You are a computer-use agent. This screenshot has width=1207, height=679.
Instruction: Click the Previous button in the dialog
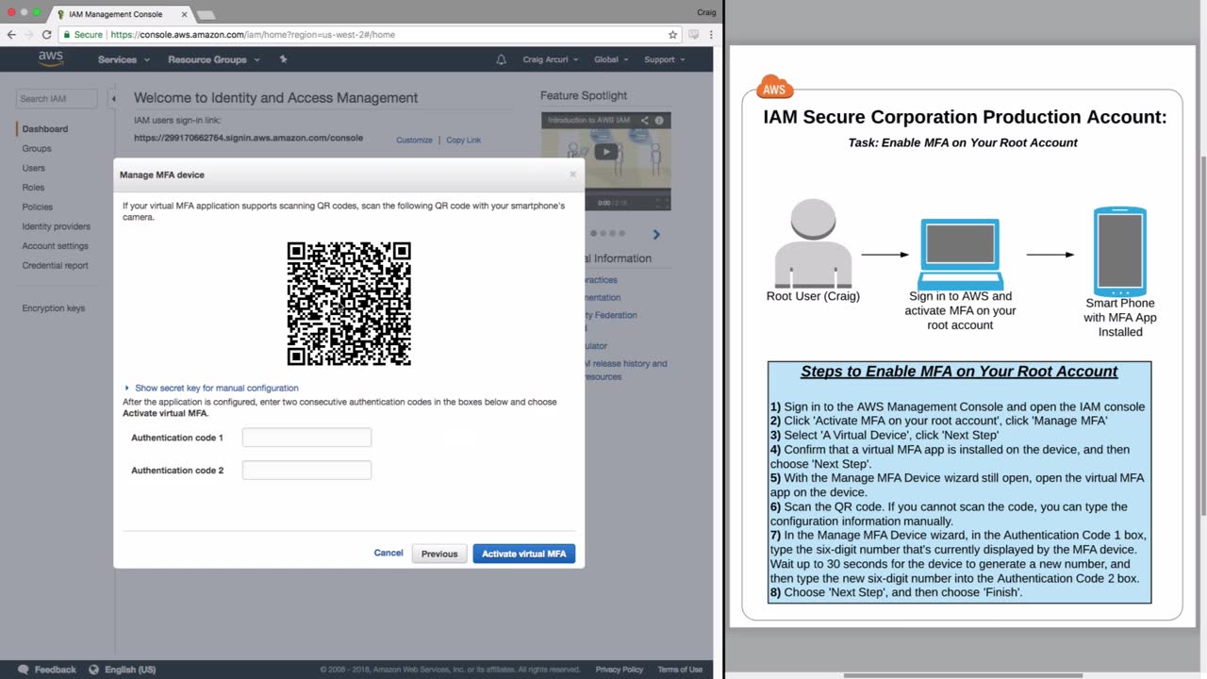(x=439, y=554)
